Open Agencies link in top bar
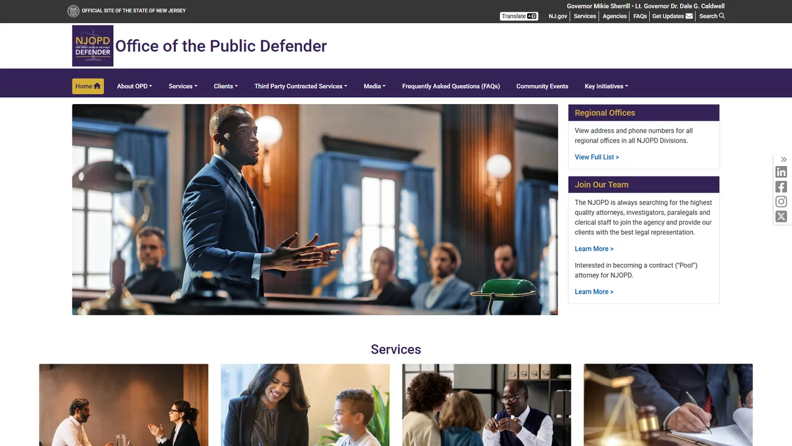The height and width of the screenshot is (446, 792). click(614, 16)
